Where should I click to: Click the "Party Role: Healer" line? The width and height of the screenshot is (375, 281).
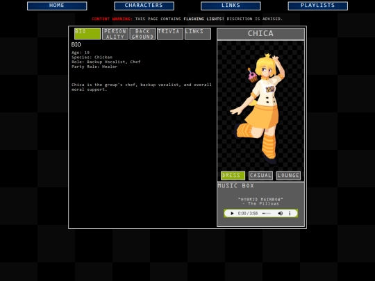pos(94,67)
